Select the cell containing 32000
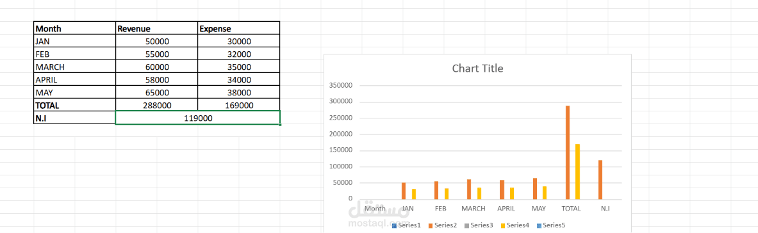This screenshot has width=758, height=233. [239, 54]
